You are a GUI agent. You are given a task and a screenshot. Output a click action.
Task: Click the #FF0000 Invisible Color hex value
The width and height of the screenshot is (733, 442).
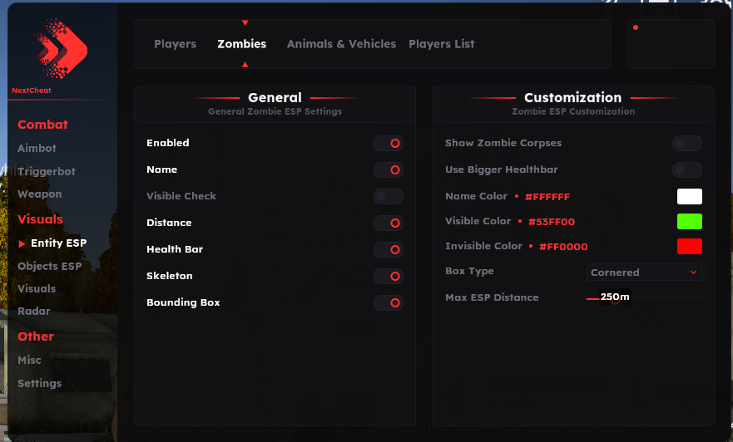coord(564,247)
